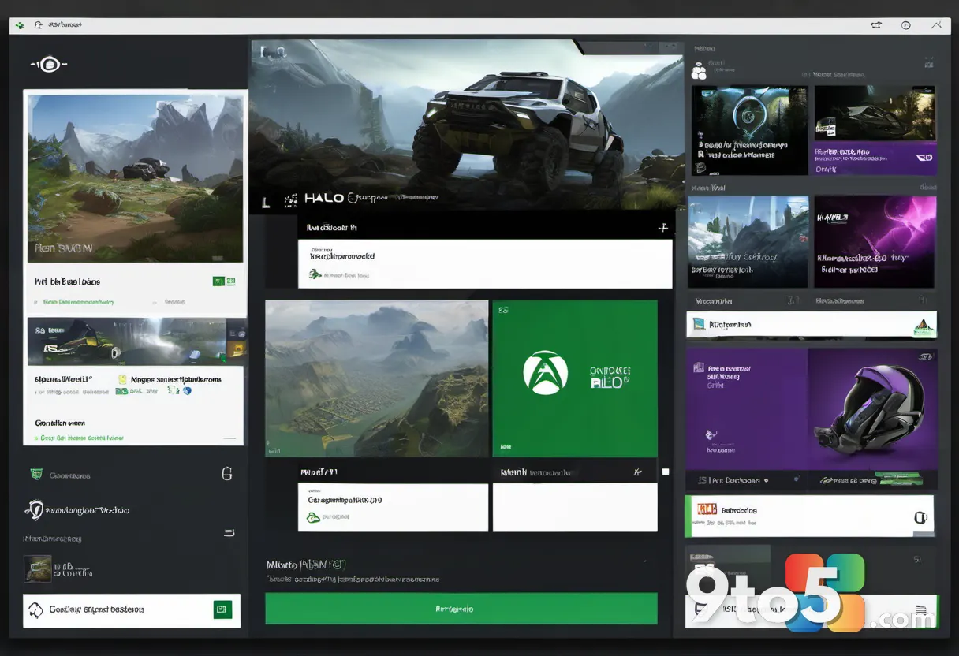
Task: Open the circular help icon in the title bar
Action: point(905,25)
